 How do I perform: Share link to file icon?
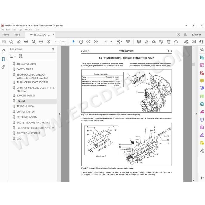pyautogui.click(x=186, y=42)
